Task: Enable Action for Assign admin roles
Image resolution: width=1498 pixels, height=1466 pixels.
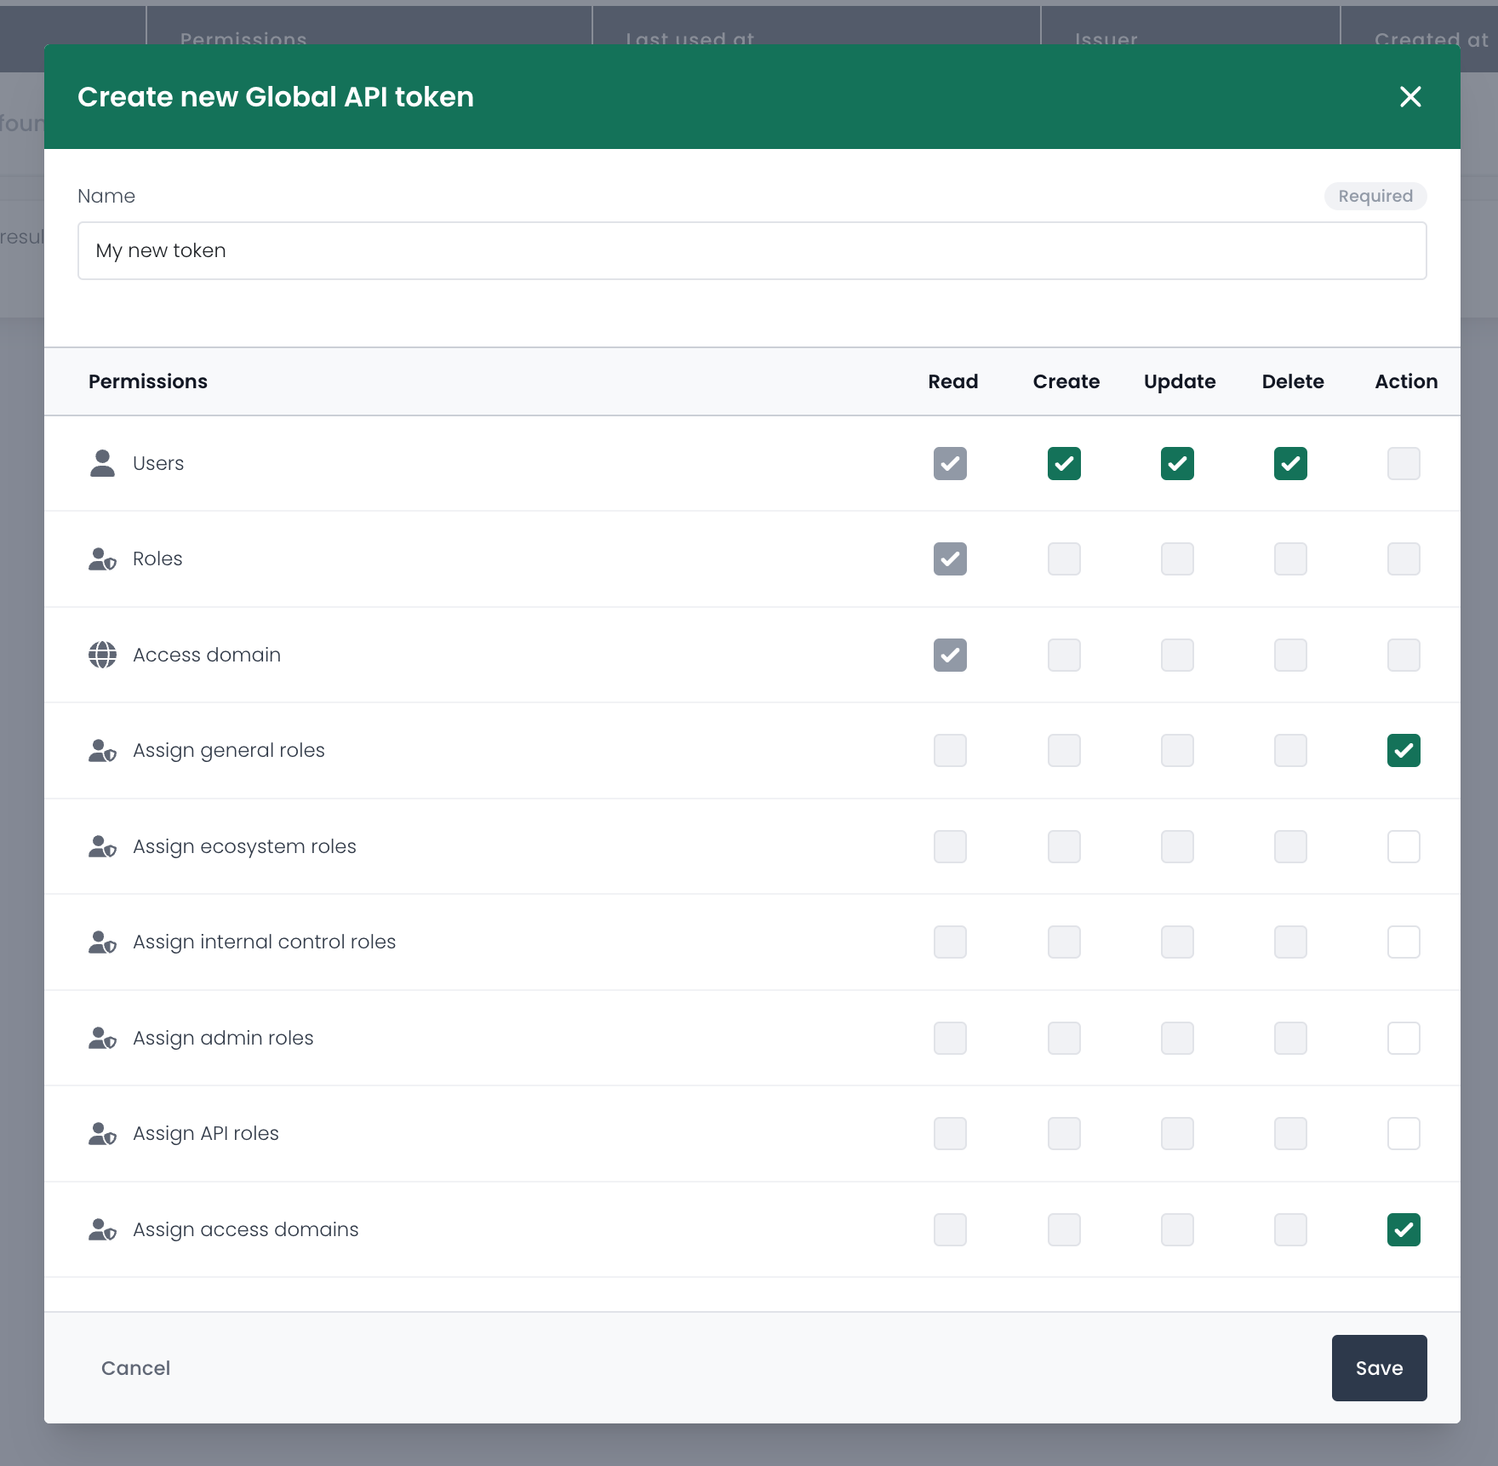Action: point(1404,1038)
